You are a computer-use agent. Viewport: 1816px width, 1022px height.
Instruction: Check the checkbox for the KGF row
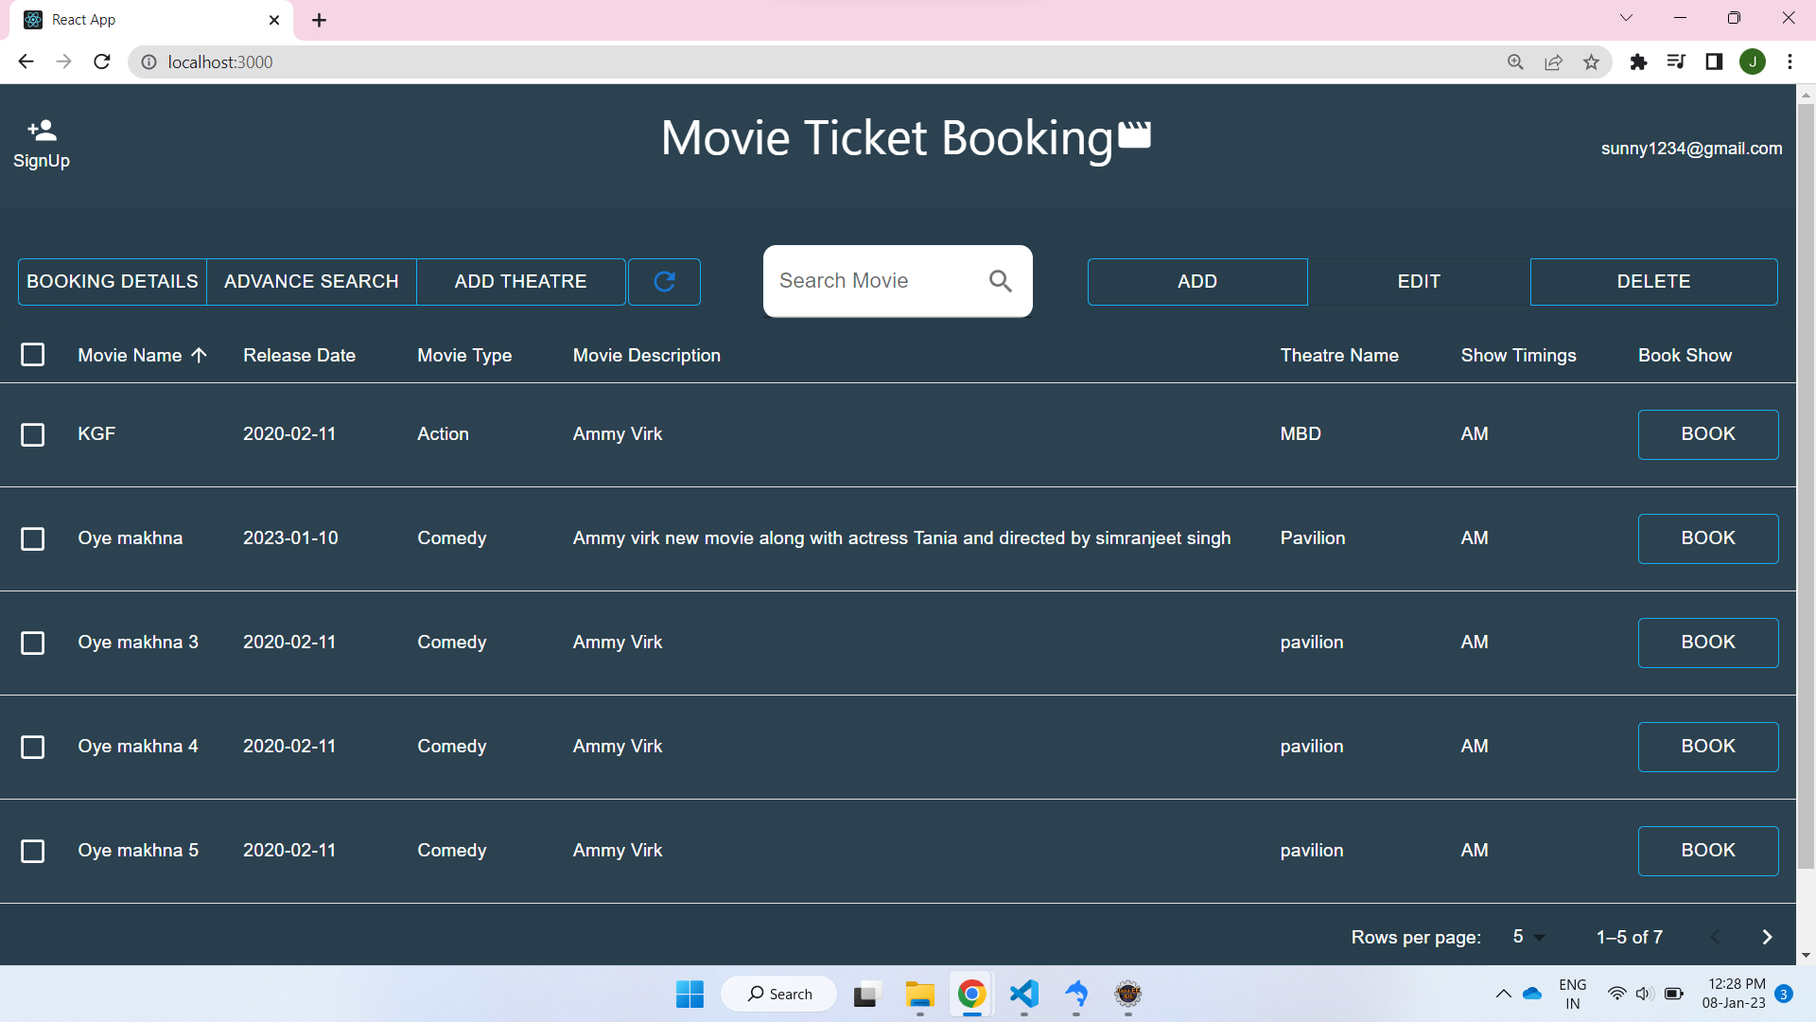click(33, 434)
